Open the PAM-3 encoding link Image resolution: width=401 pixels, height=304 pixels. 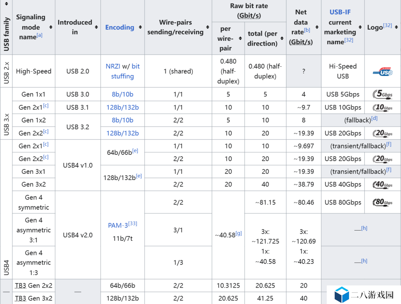pyautogui.click(x=118, y=225)
